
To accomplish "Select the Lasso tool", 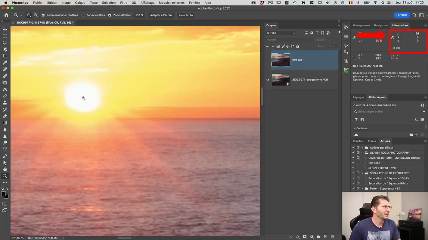I will point(5,43).
